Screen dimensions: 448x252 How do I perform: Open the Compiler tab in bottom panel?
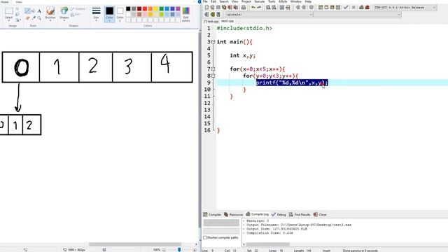pos(212,215)
